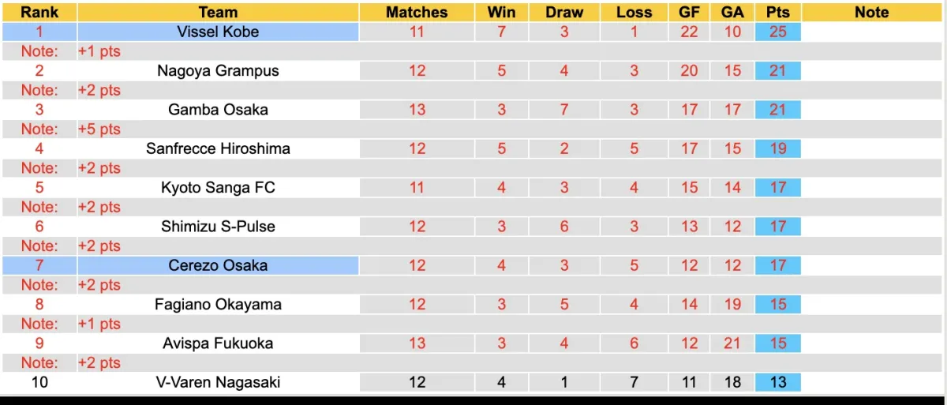Sort by the Matches column header
The height and width of the screenshot is (405, 947).
pyautogui.click(x=417, y=12)
